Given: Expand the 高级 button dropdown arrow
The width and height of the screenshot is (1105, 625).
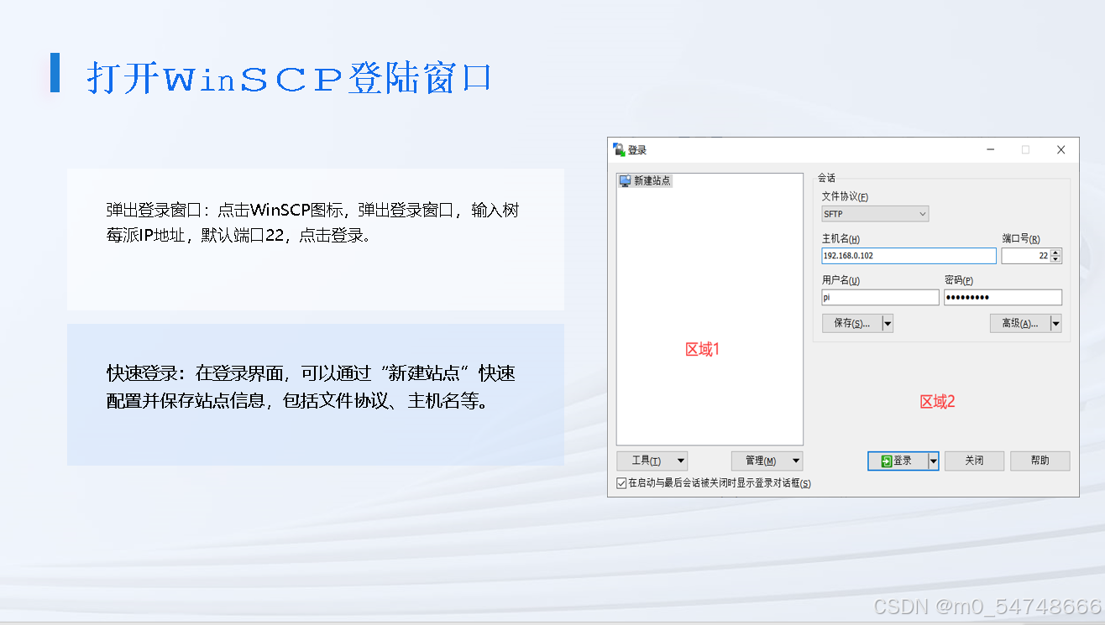Looking at the screenshot, I should [x=1056, y=323].
